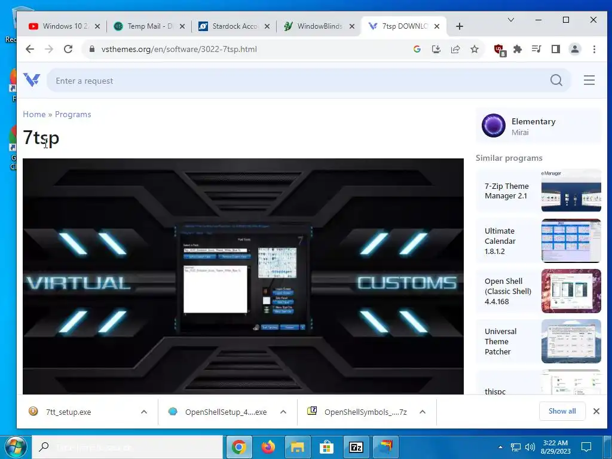Share this page icon

pos(455,49)
